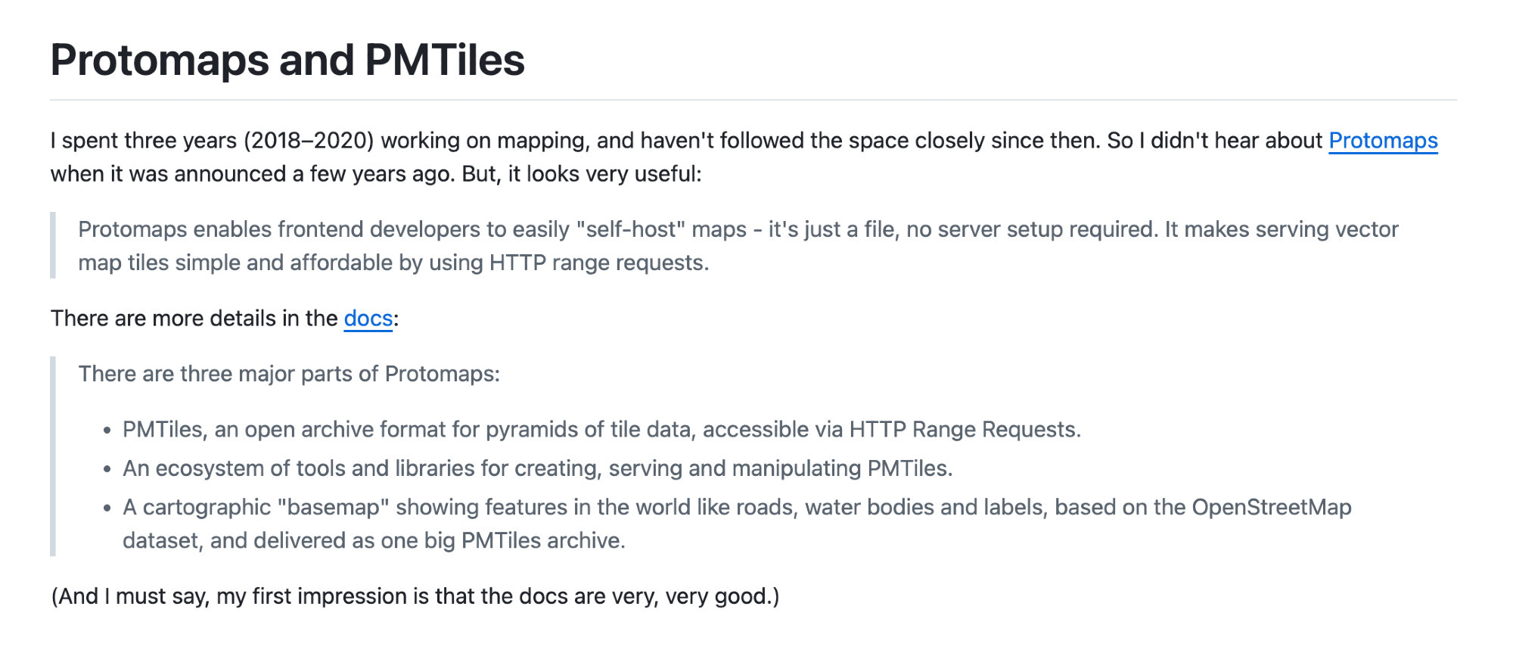Click "There are more details in the" text
This screenshot has height=653, width=1513.
(194, 319)
